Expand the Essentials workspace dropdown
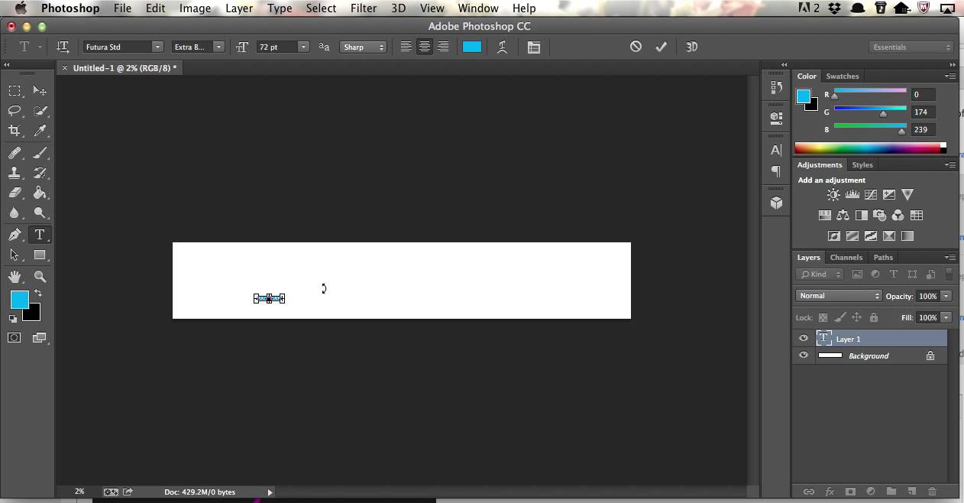 [911, 47]
